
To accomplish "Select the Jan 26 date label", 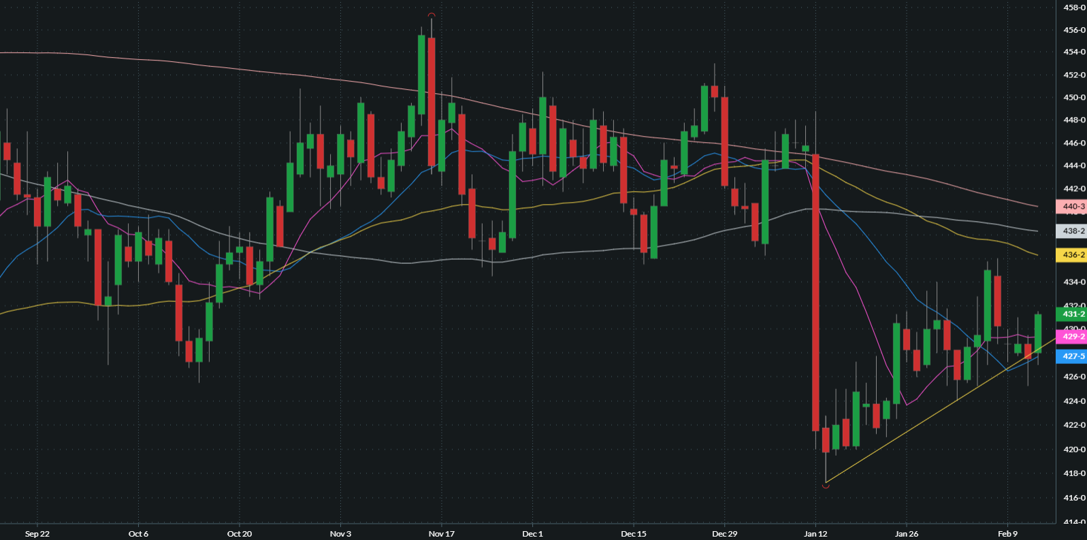I will click(x=907, y=534).
